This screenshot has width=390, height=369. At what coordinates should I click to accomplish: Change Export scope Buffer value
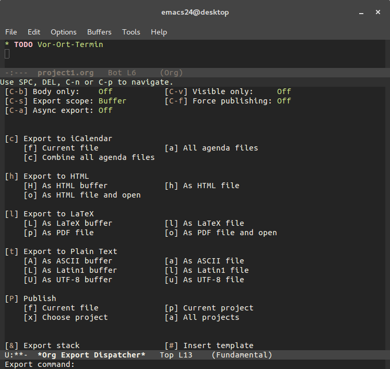click(x=112, y=101)
